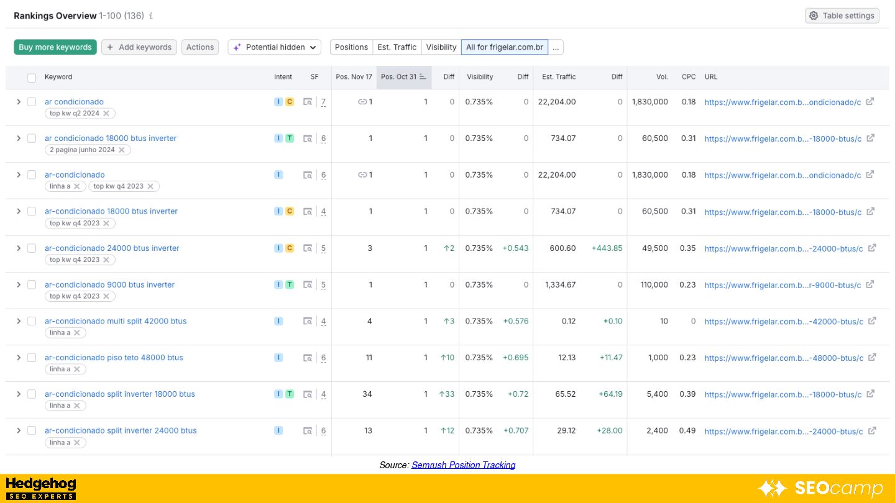
Task: Open the Semrush Position Tracking source link
Action: tap(463, 465)
